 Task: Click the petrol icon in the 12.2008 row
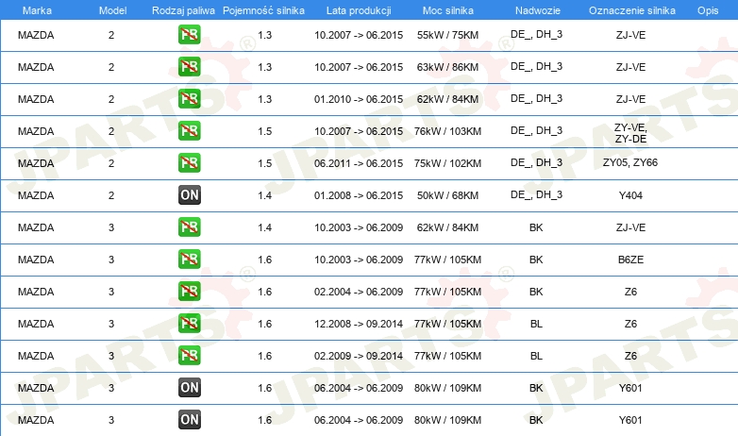pos(189,323)
